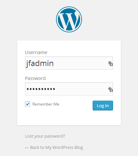The image size is (138, 156).
Task: Click the Remember Me label text
Action: click(x=46, y=104)
